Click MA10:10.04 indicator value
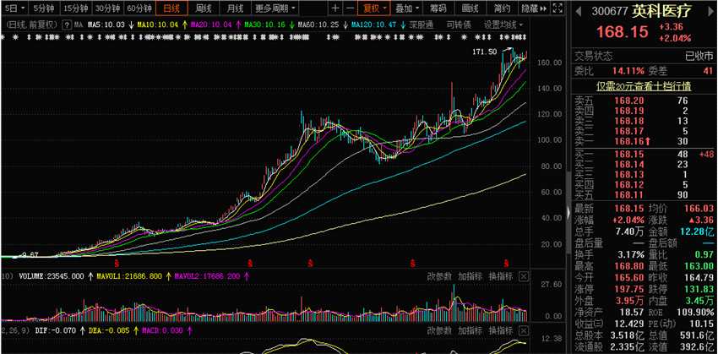 [157, 25]
